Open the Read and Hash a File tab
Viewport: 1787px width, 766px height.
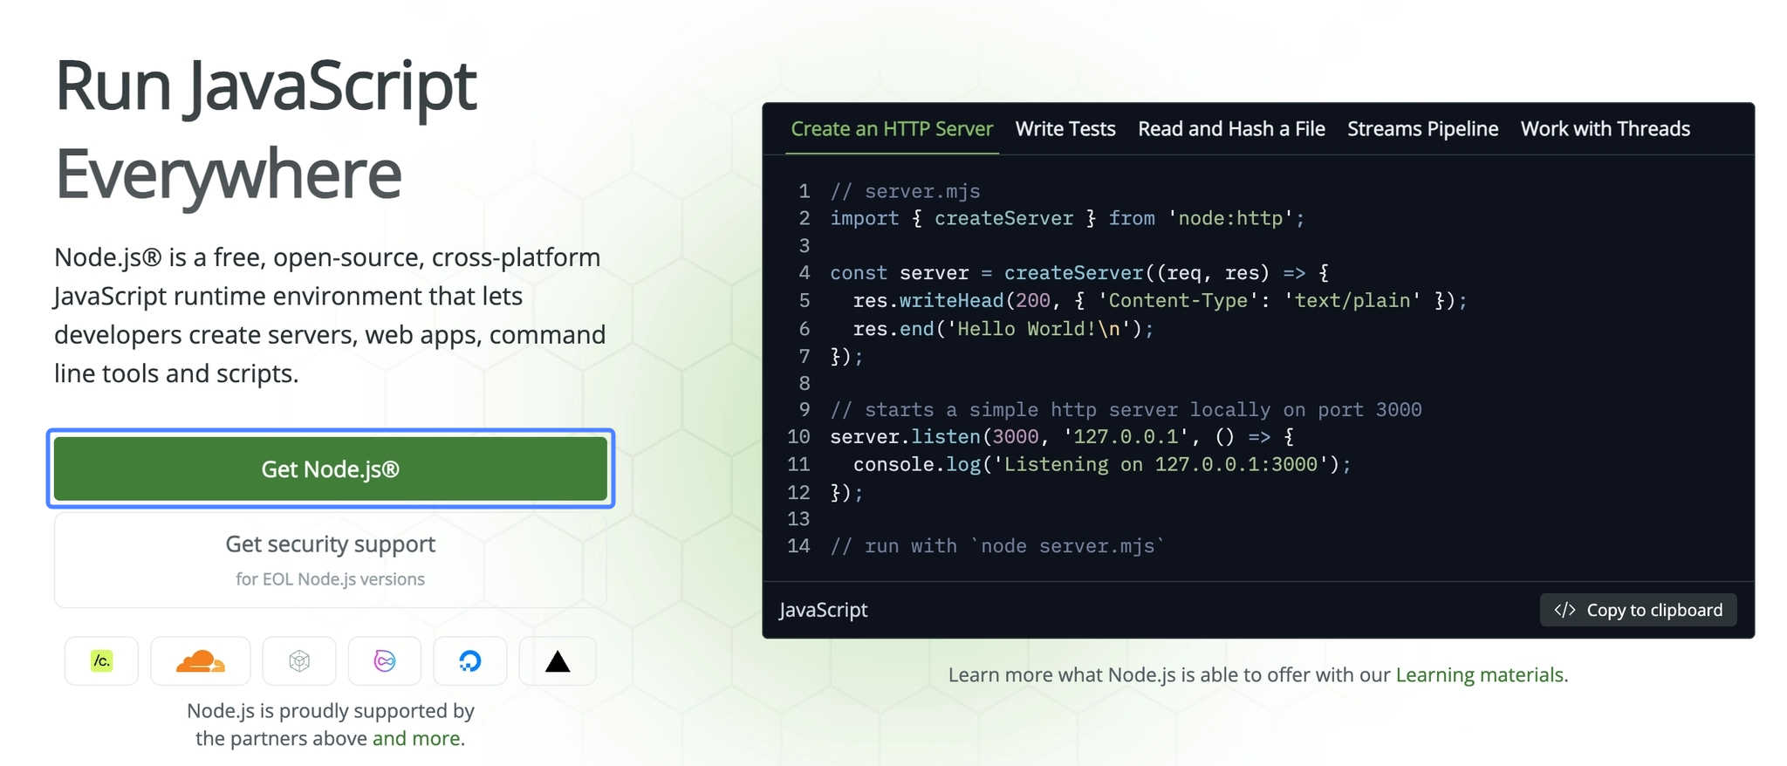(x=1231, y=129)
